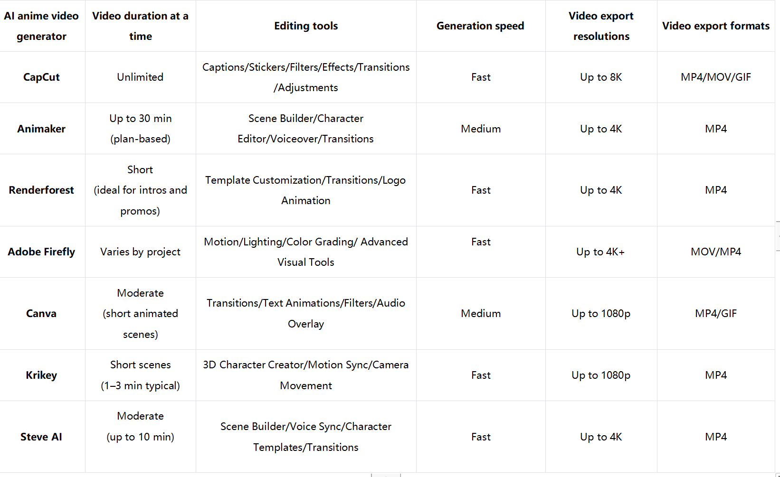The height and width of the screenshot is (477, 780).
Task: Click the Up to 8K resolution cell
Action: [601, 77]
